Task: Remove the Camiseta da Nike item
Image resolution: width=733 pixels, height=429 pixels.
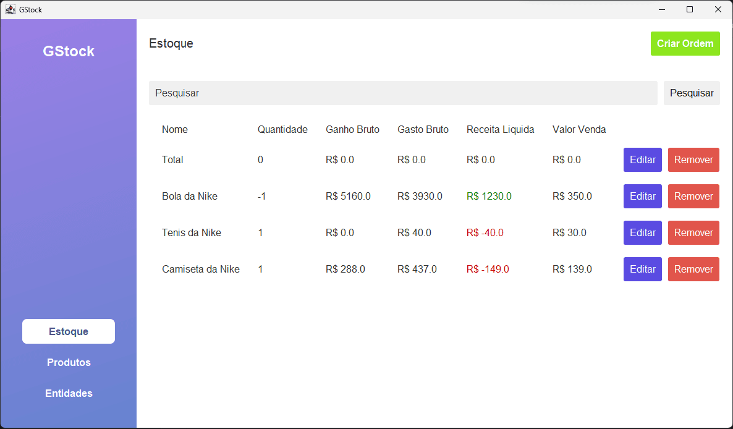Action: [x=693, y=269]
